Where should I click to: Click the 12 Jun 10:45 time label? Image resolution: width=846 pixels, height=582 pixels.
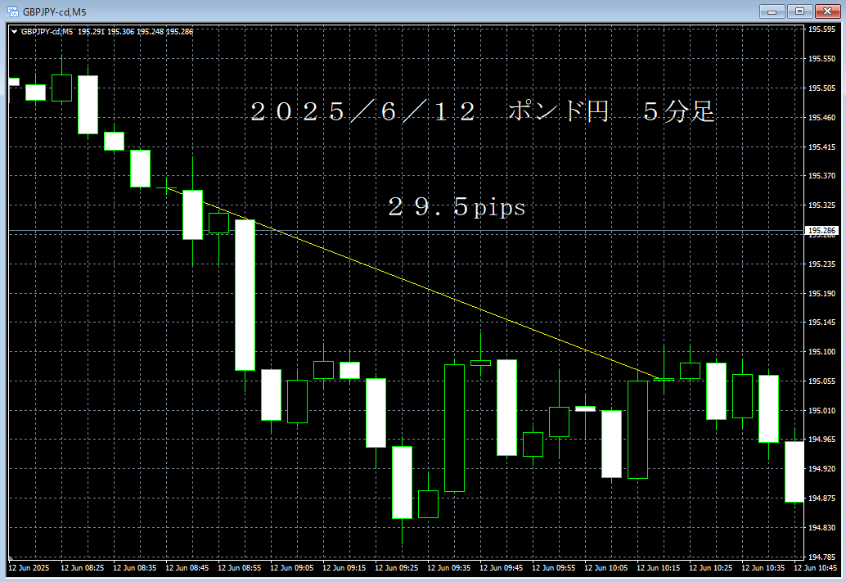(x=815, y=568)
